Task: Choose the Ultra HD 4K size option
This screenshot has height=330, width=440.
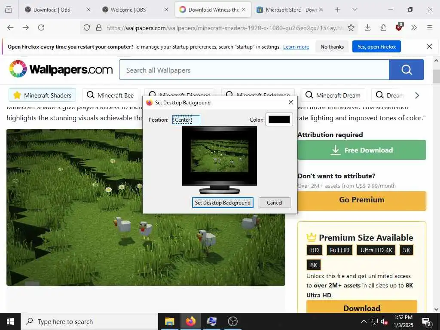Action: click(376, 250)
